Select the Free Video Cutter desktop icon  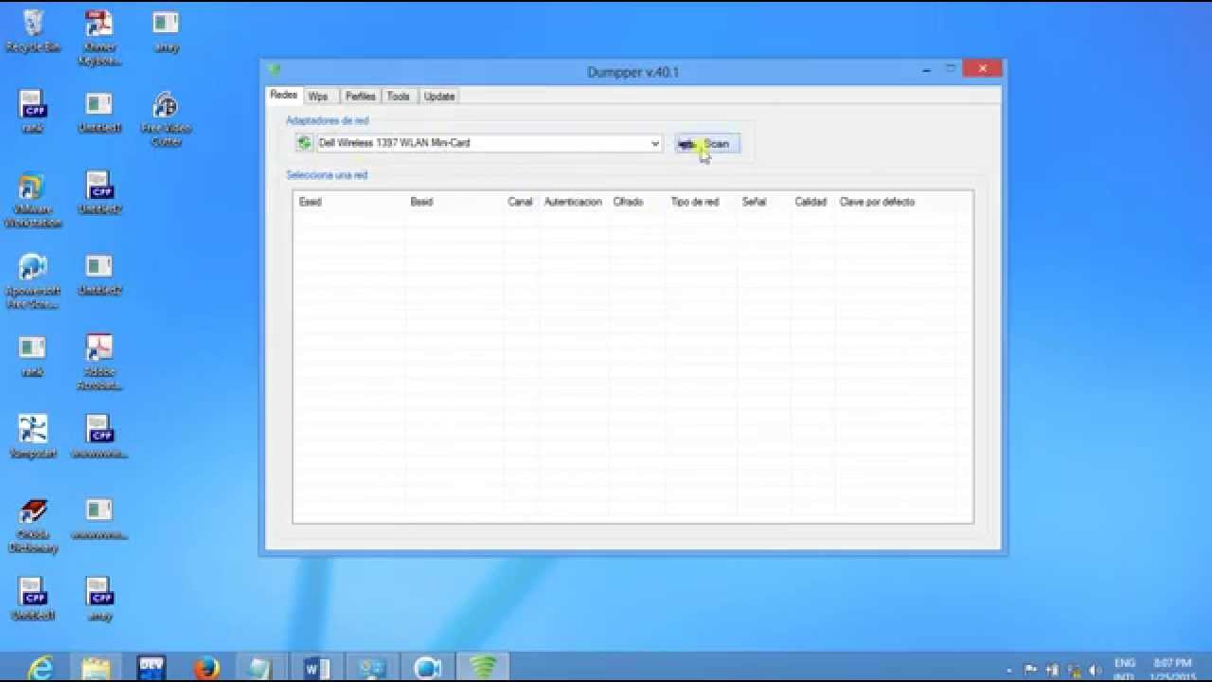166,119
